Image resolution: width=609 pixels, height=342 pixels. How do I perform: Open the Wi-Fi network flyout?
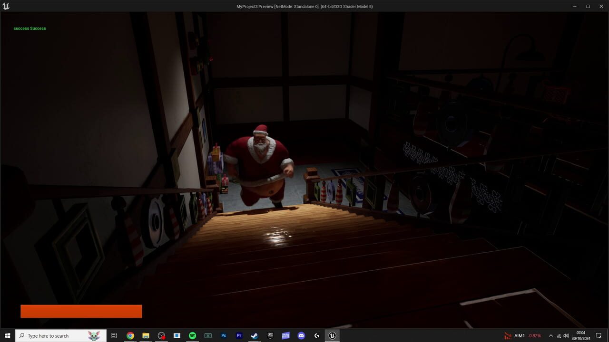(x=559, y=336)
